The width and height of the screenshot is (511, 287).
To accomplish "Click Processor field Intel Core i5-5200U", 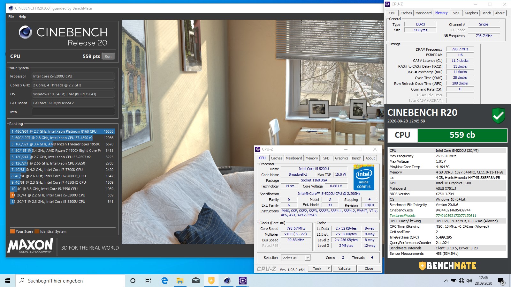I will click(73, 76).
